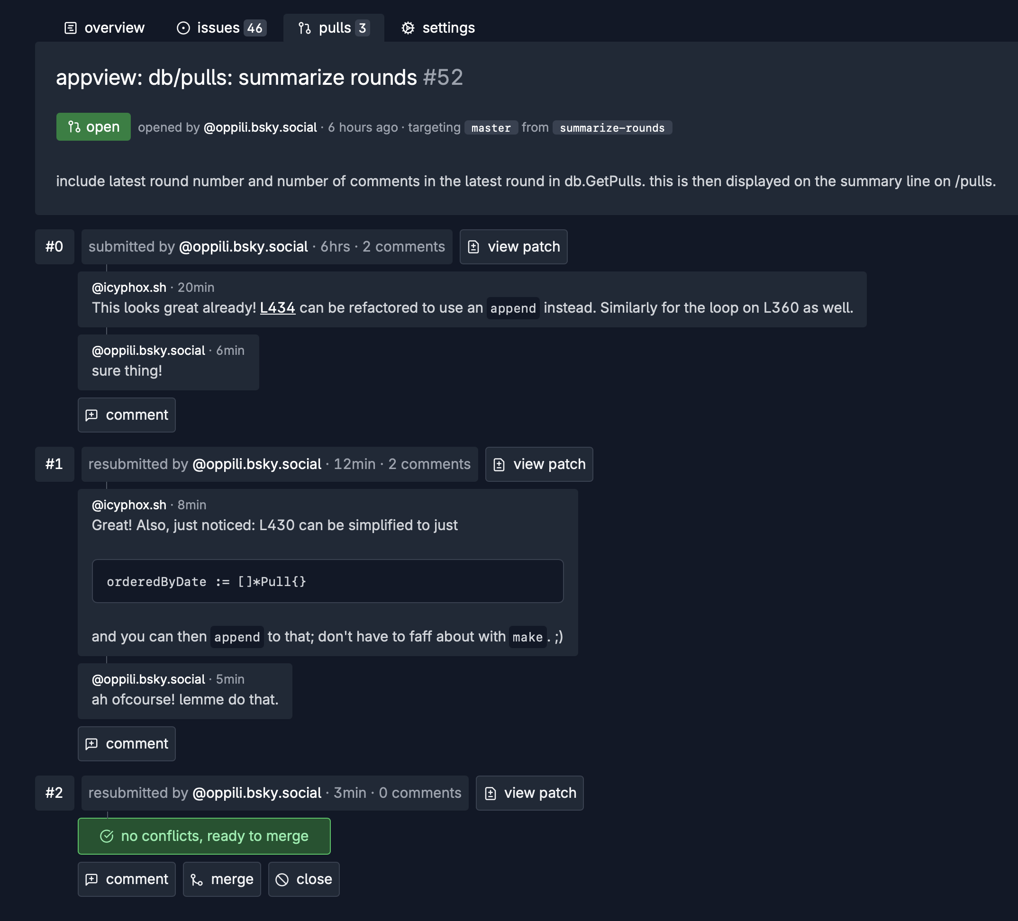
Task: Add a comment under round #1
Action: click(x=127, y=744)
